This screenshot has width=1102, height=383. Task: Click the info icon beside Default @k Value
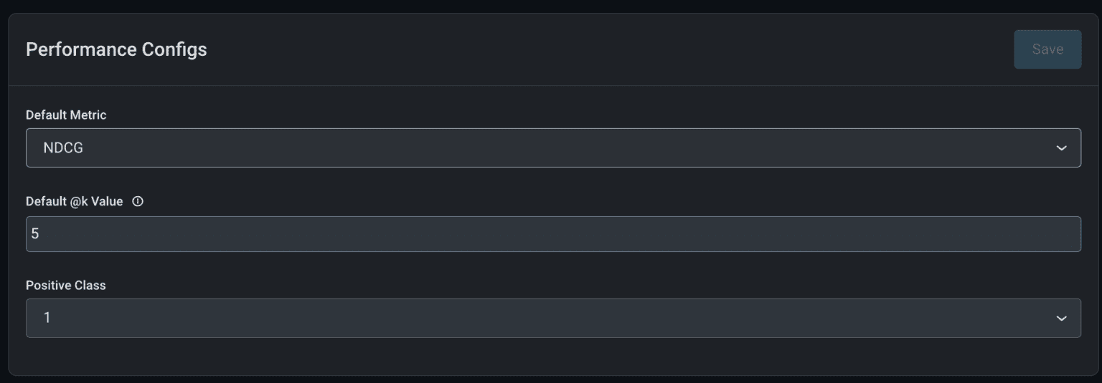(x=138, y=202)
